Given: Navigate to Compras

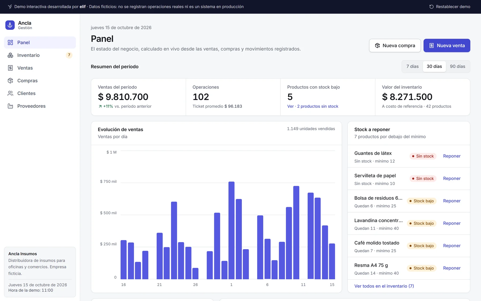Looking at the screenshot, I should [40, 80].
